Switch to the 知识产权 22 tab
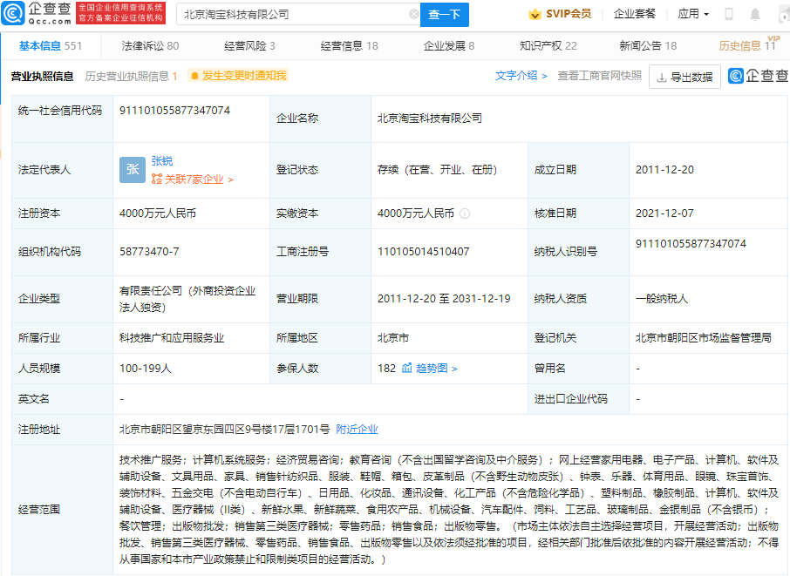The width and height of the screenshot is (790, 576). pyautogui.click(x=548, y=46)
